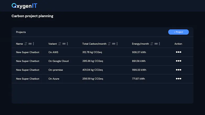Click the 258.59 kg CO2eq value
Viewport: 205px width, 115px height.
[93, 79]
